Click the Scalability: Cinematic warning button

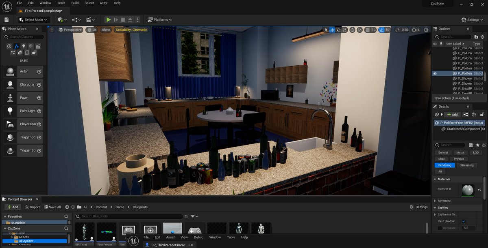(131, 30)
